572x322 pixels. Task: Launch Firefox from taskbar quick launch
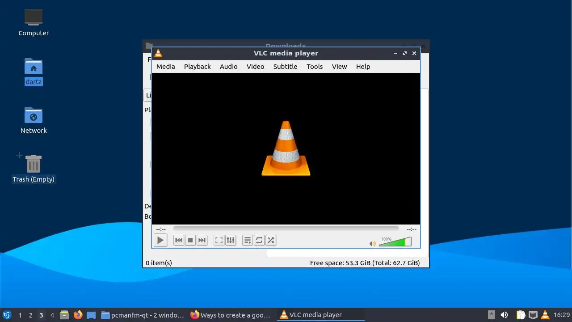point(78,315)
